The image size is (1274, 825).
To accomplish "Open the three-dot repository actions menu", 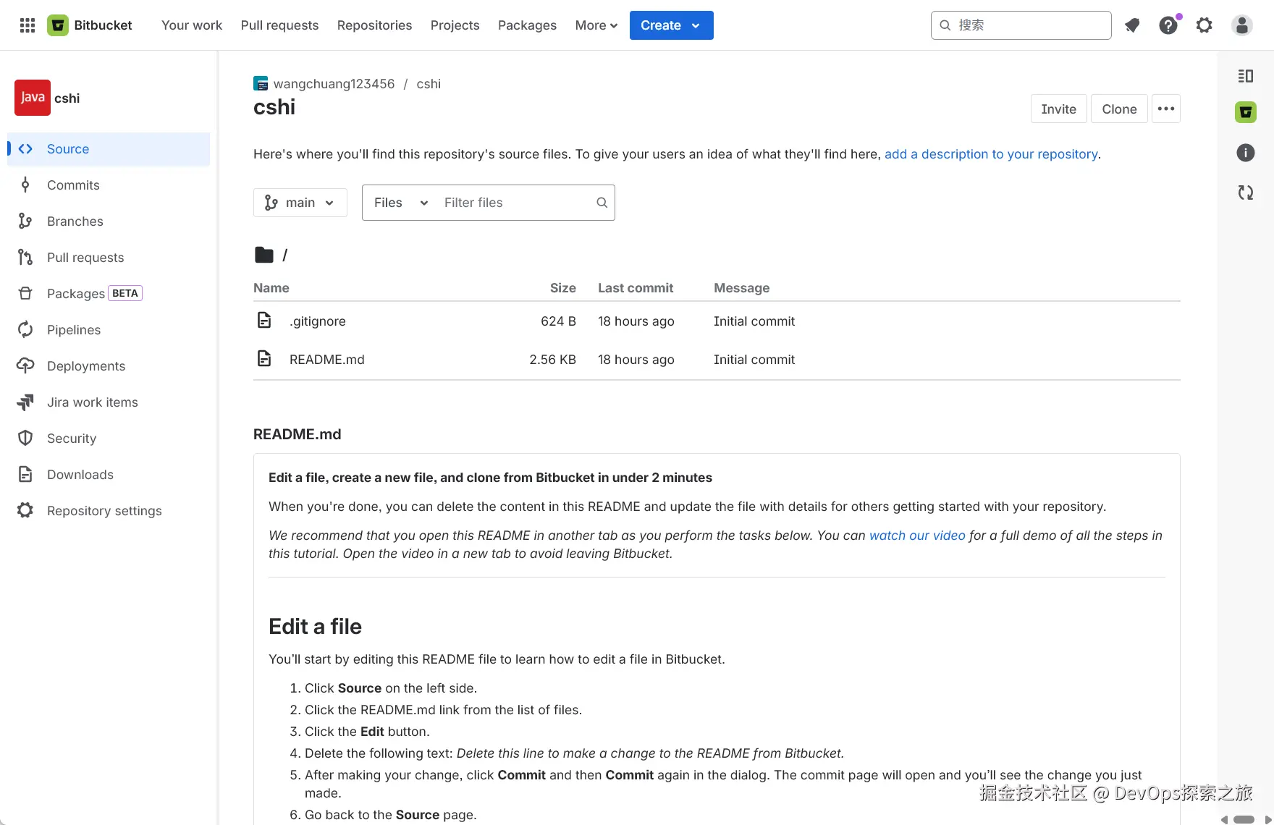I will (x=1165, y=109).
